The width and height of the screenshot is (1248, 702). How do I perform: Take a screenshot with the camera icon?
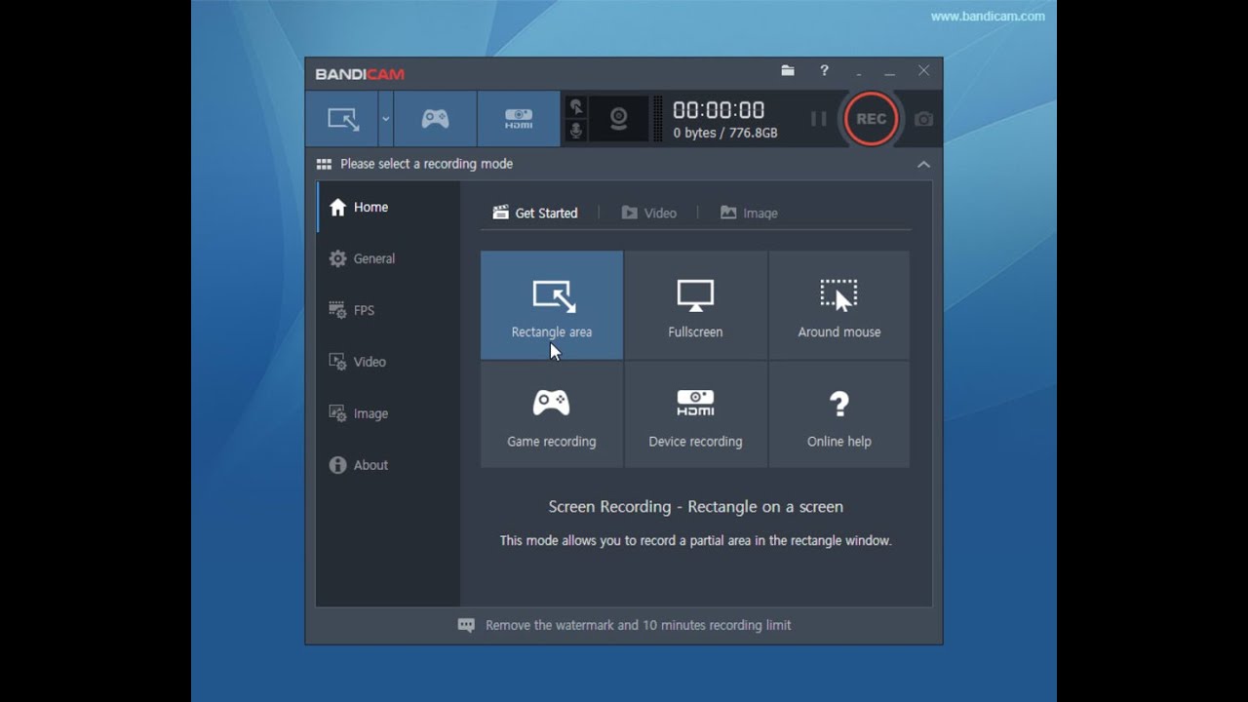(x=923, y=119)
